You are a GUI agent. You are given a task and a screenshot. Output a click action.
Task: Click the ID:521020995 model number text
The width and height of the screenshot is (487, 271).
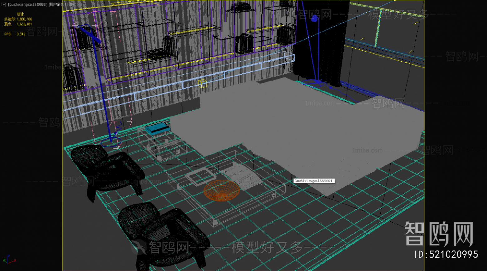(x=446, y=254)
